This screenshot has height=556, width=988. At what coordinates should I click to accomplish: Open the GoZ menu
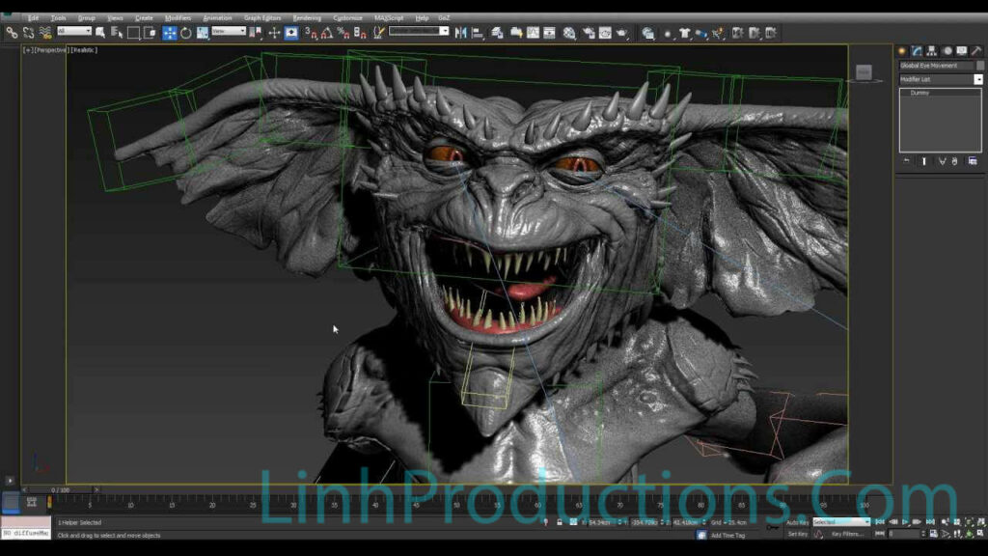click(x=444, y=17)
